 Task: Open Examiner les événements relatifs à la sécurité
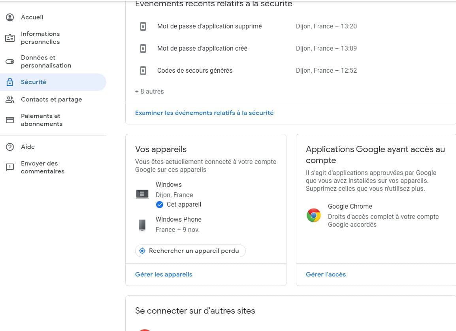[204, 113]
